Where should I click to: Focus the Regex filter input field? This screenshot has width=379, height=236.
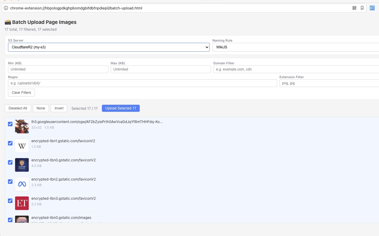[x=142, y=83]
